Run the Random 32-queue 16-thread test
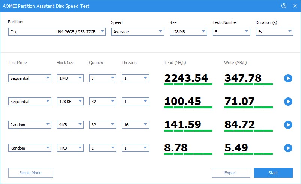The width and height of the screenshot is (301, 184). tap(288, 125)
